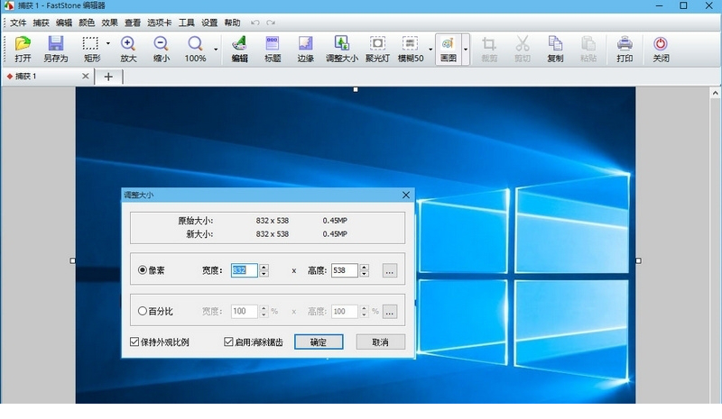Click the Redo arrow in menu bar

[271, 23]
